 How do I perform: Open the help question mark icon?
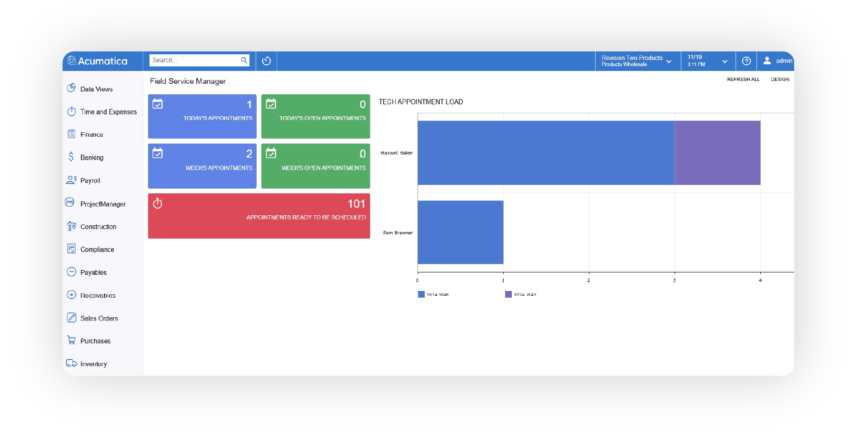point(747,61)
